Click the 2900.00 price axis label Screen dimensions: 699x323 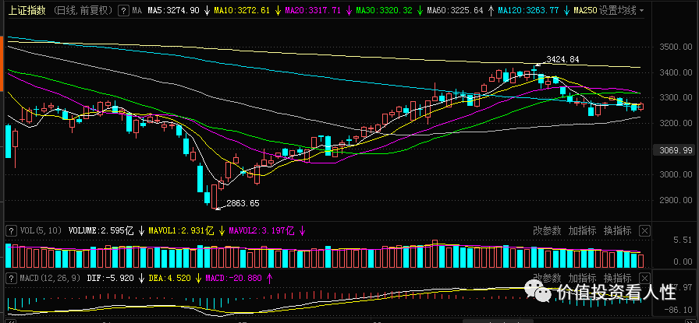(x=676, y=200)
